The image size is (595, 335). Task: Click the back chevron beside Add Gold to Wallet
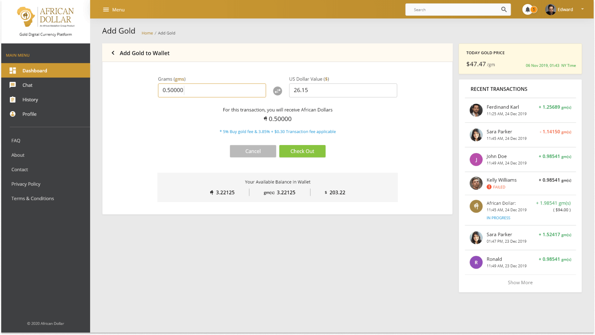pos(113,53)
